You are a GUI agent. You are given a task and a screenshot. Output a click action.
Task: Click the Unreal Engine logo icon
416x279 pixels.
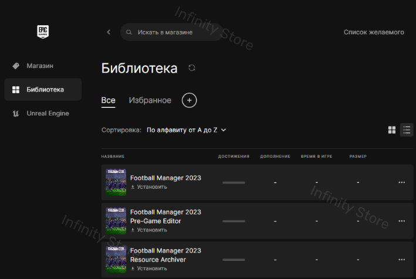pos(16,113)
